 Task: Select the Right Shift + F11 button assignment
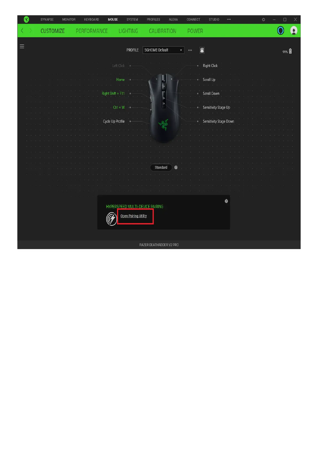click(x=113, y=93)
